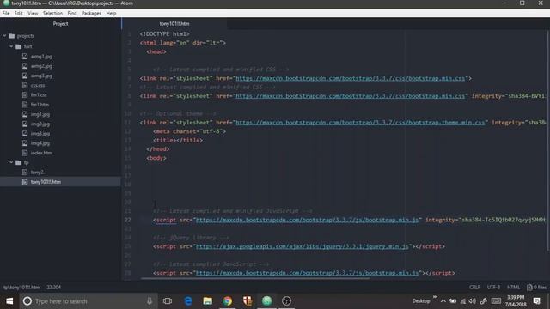The width and height of the screenshot is (550, 309).
Task: Change the HTML grammar selector
Action: tap(513, 288)
